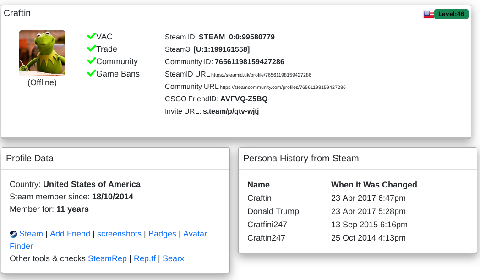Click the Profile Data heading
This screenshot has height=280, width=480.
click(x=30, y=159)
